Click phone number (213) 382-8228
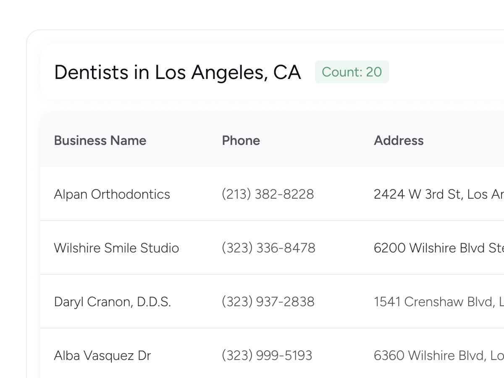Image resolution: width=504 pixels, height=378 pixels. (x=268, y=194)
